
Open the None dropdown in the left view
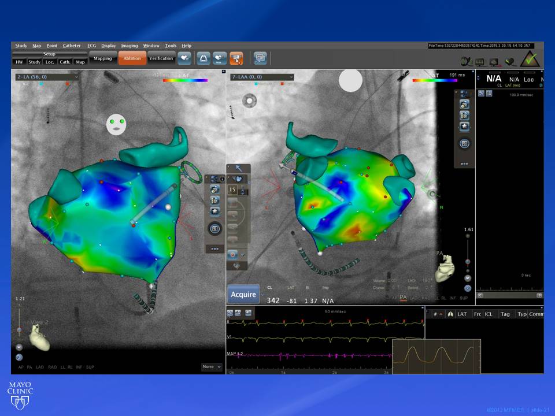click(x=212, y=367)
